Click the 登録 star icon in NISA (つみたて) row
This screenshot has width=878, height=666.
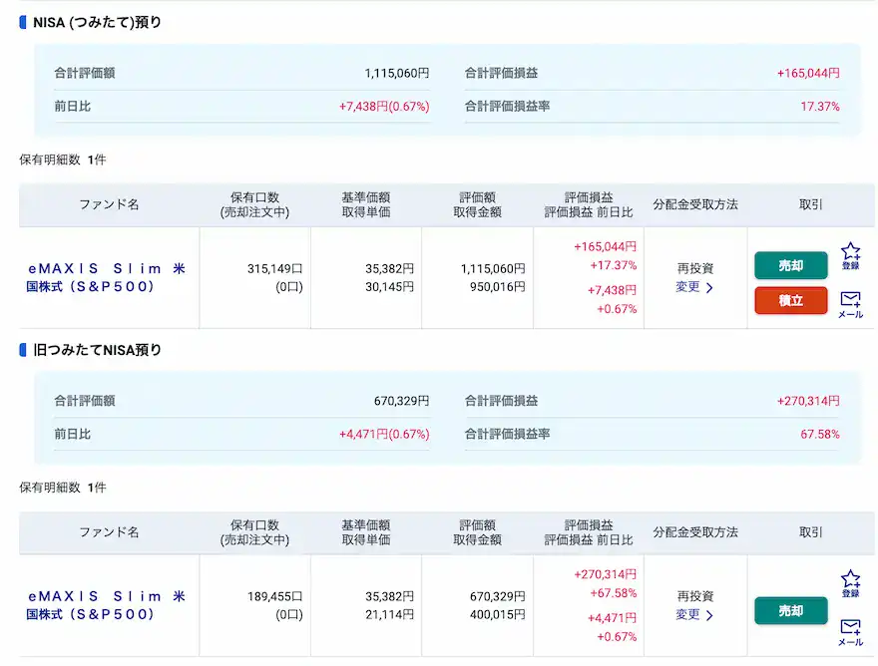(850, 255)
